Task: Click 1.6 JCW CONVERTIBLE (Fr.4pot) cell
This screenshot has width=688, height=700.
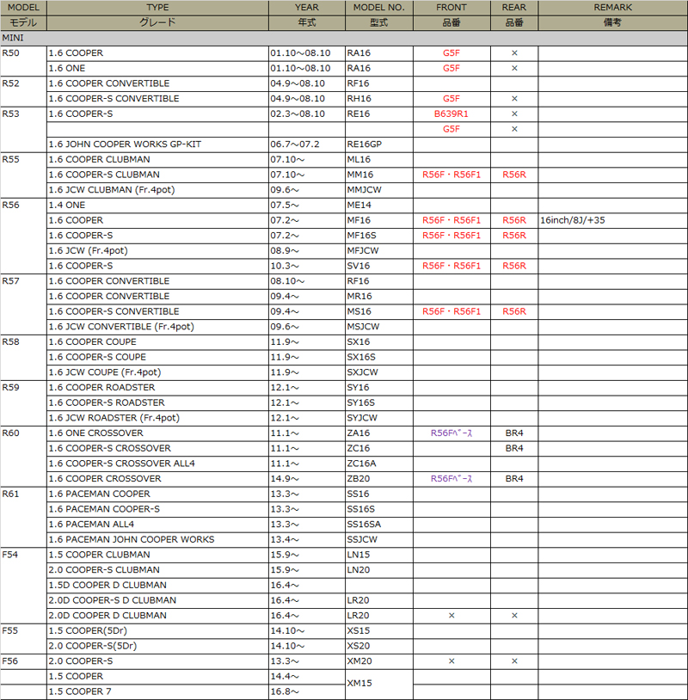Action: click(157, 326)
